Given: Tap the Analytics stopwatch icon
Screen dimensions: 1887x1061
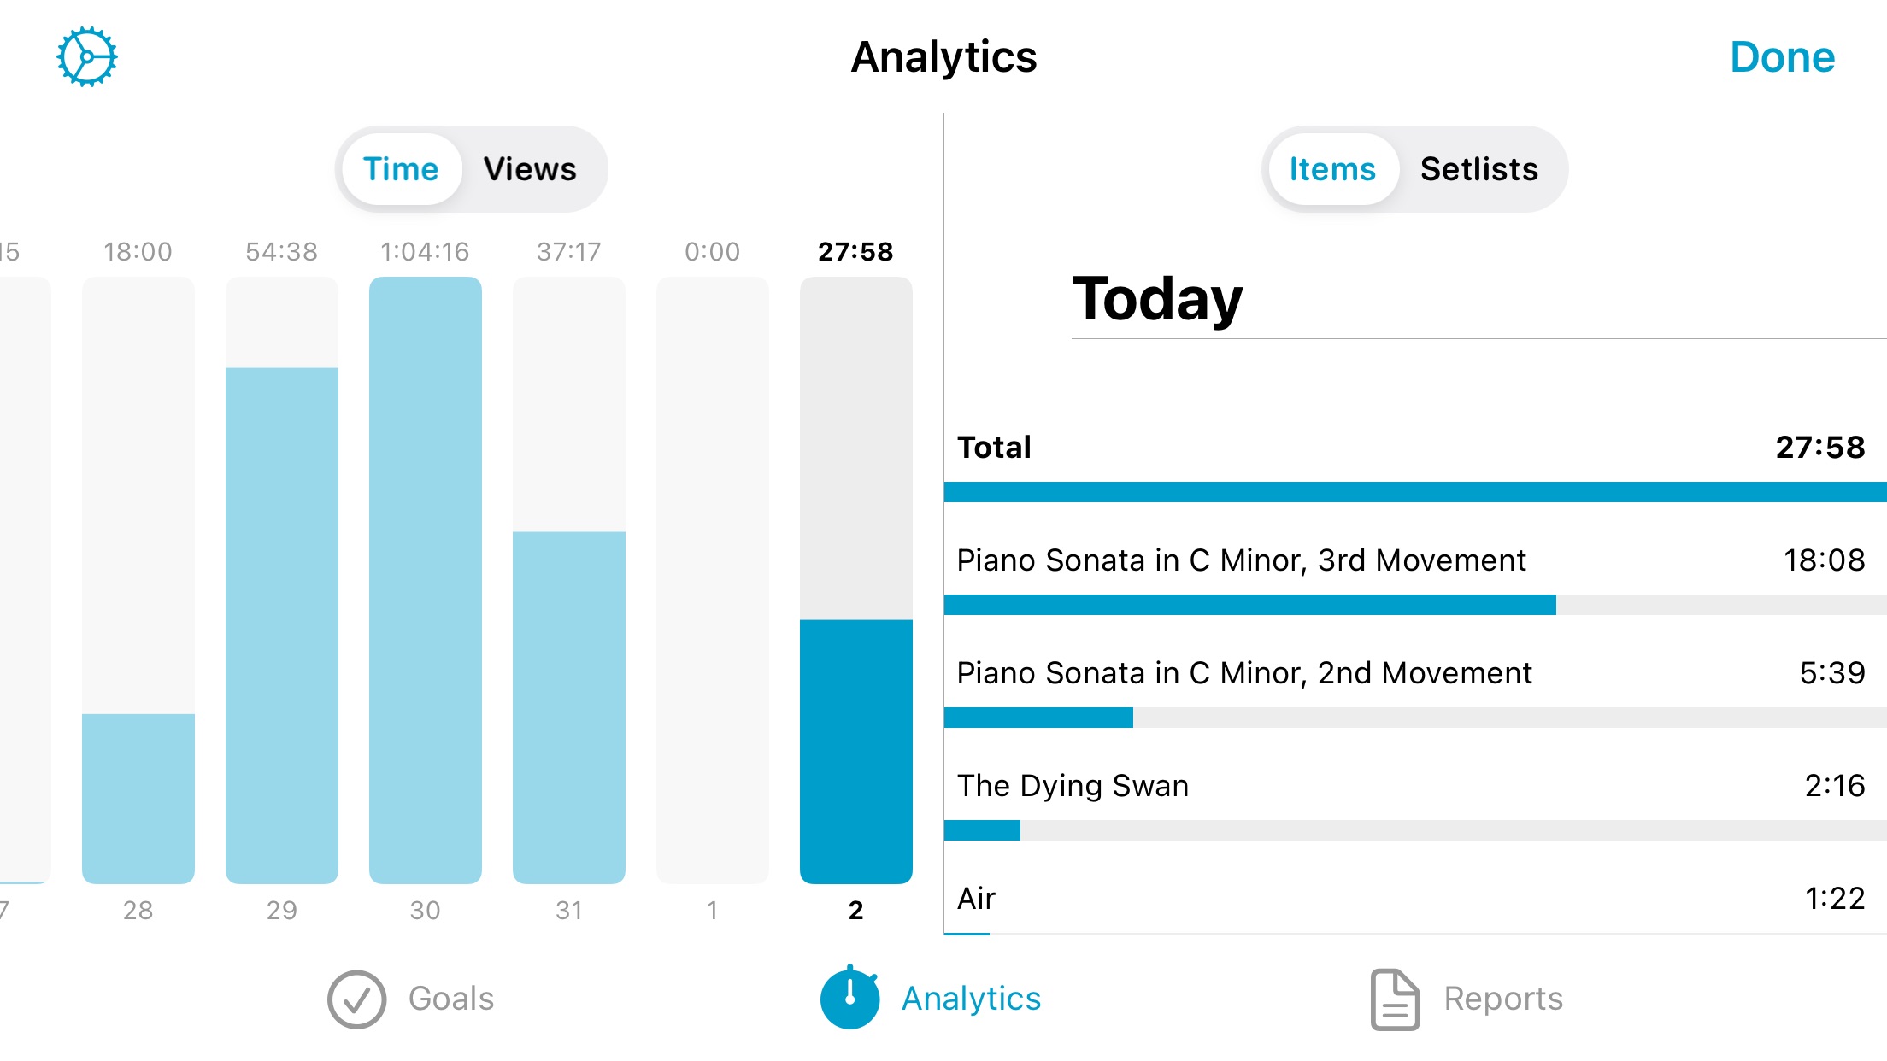Looking at the screenshot, I should pos(849,997).
